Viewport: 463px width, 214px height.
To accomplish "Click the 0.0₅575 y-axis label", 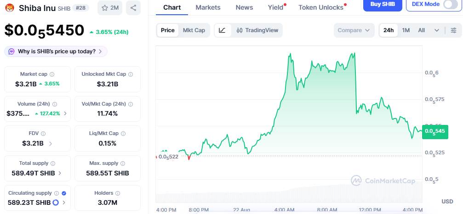I will (x=434, y=100).
